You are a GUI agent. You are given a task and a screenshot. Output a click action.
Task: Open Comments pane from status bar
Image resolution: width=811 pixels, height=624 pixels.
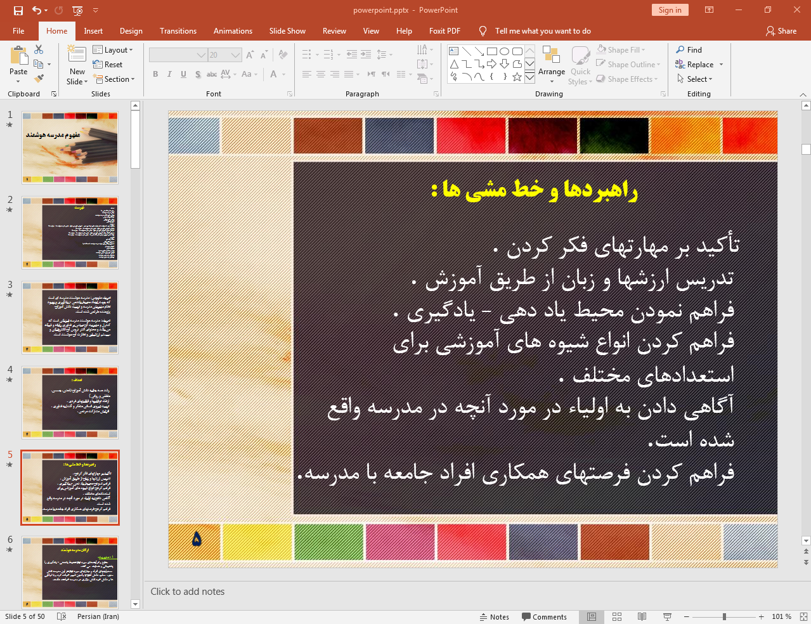pyautogui.click(x=544, y=617)
